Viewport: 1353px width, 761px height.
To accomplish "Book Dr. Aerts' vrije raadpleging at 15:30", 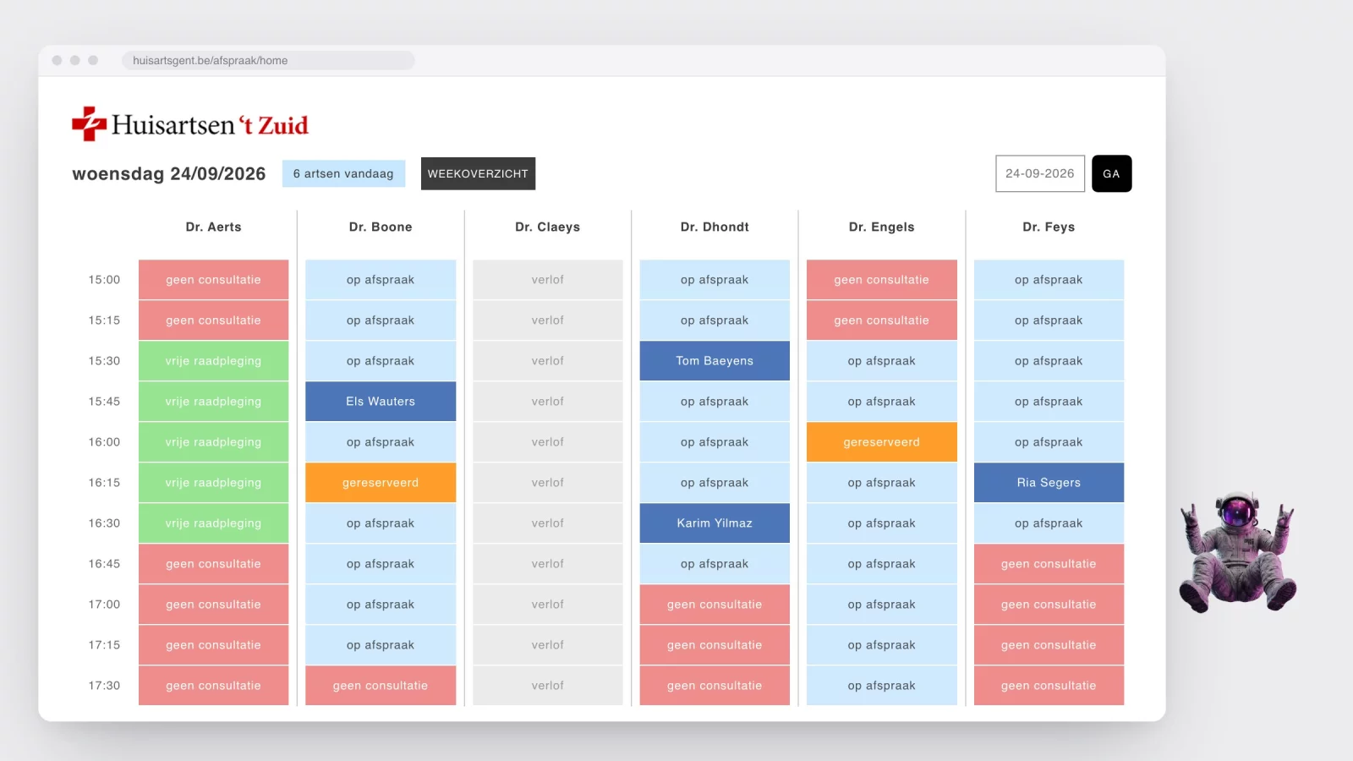I will click(213, 361).
